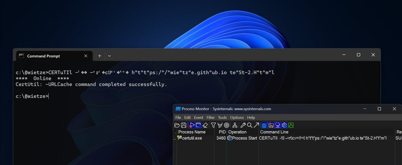Screen dimensions: 402x165
Task: Click the PID column header
Action: coord(220,132)
